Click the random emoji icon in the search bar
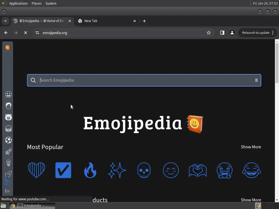 click(256, 80)
